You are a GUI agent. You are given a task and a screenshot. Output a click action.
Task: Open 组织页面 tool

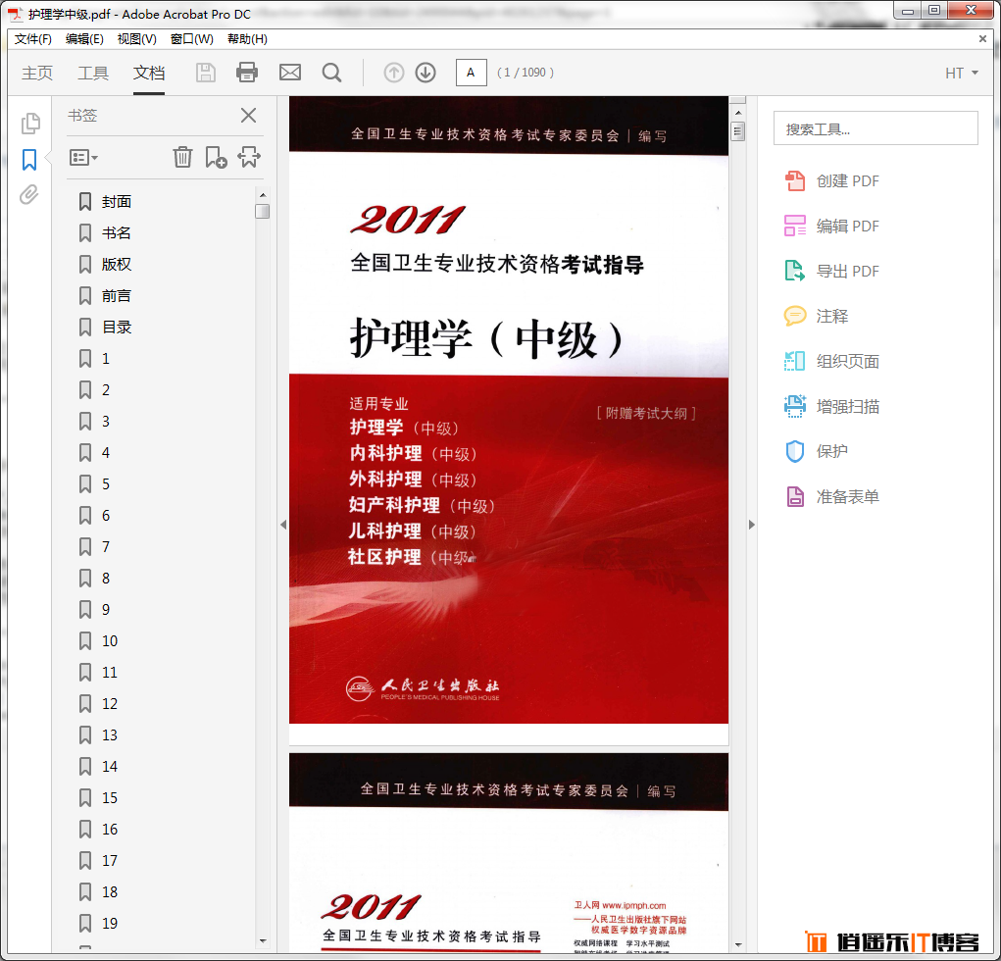click(847, 362)
